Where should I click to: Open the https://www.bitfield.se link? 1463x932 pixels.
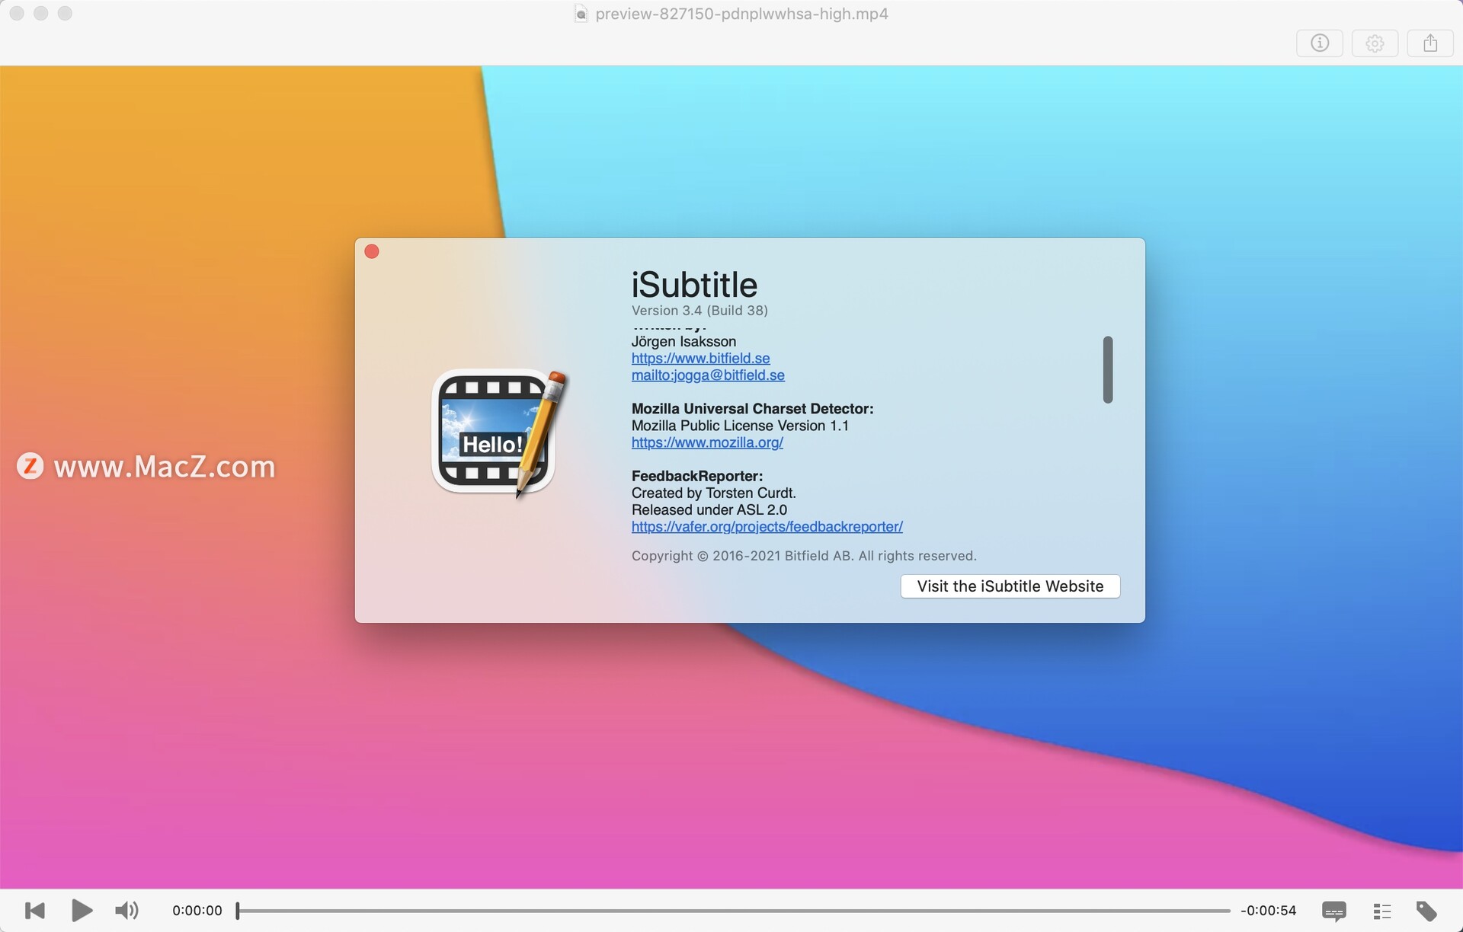tap(700, 358)
